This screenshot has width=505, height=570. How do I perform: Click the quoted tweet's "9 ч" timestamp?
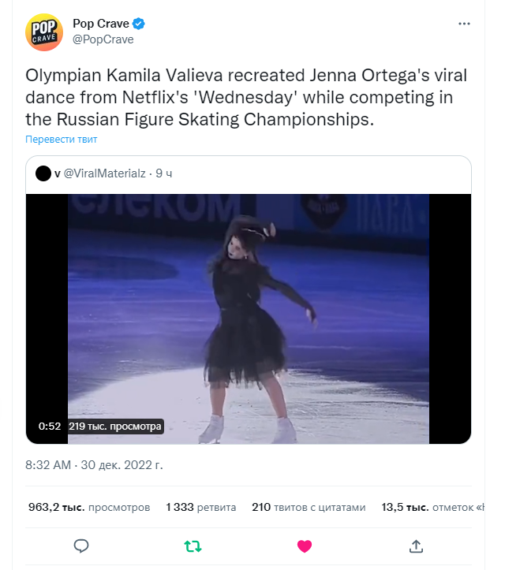(x=164, y=173)
